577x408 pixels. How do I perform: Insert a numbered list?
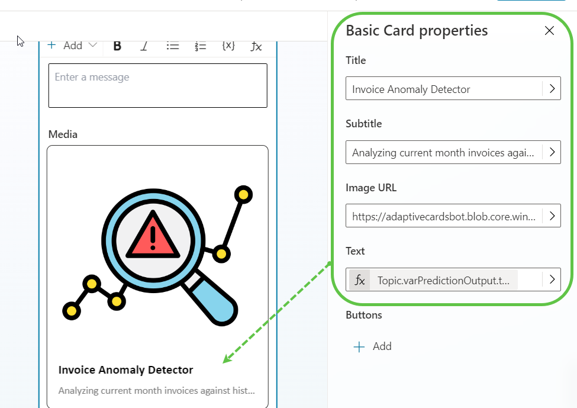200,45
